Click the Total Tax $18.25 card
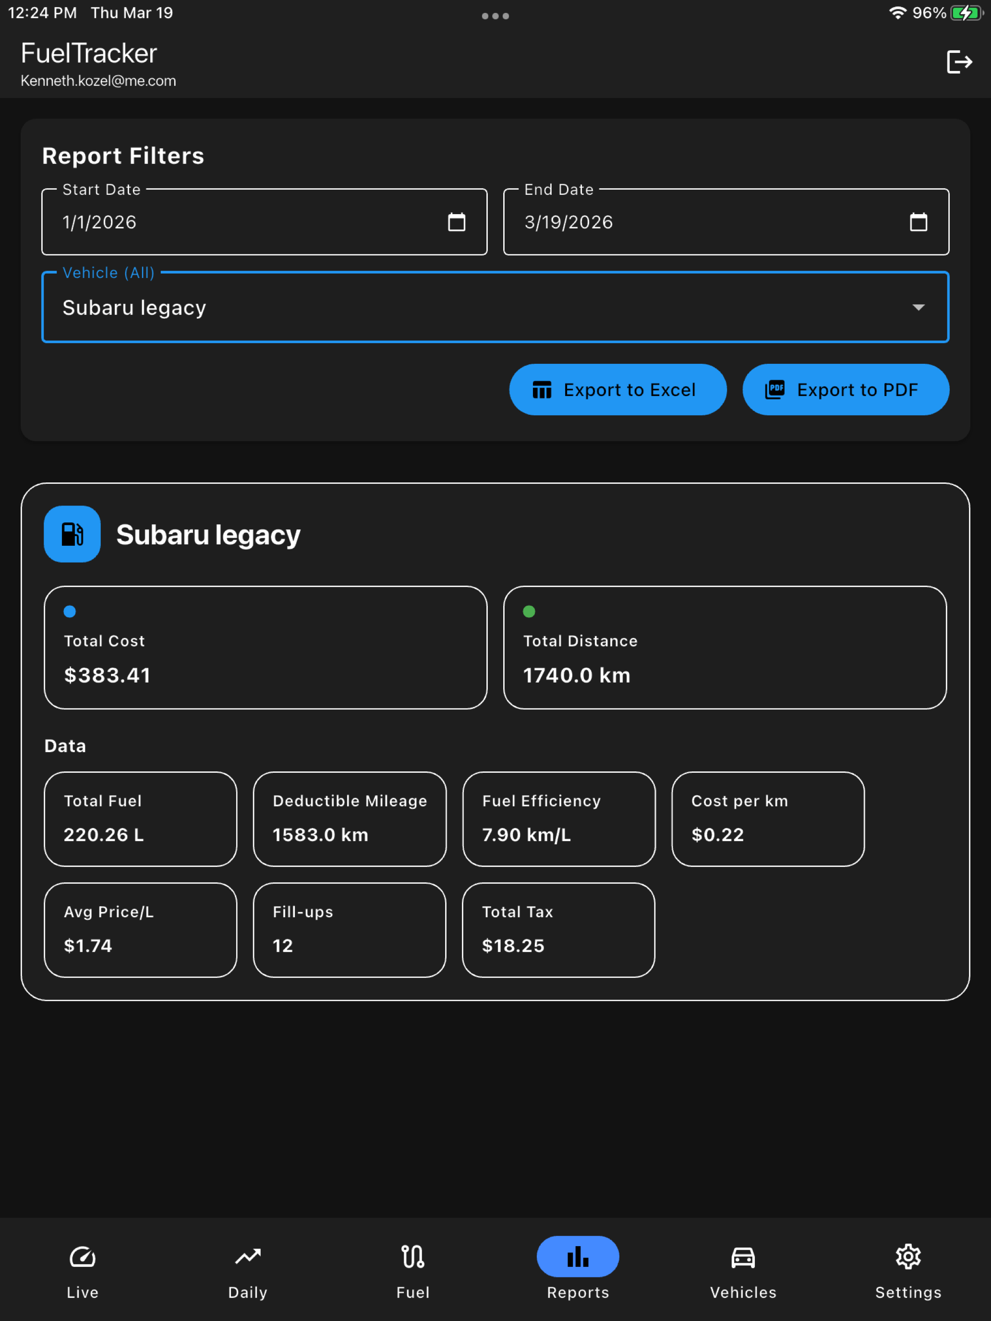 point(558,930)
